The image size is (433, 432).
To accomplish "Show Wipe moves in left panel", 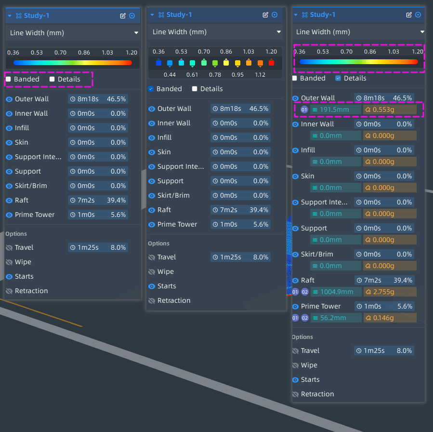I will pos(9,262).
